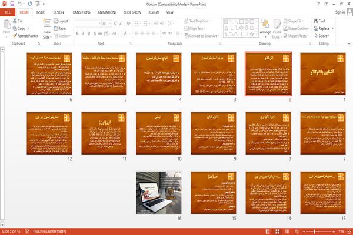
Task: Open Align Text dropdown
Action: coord(195,28)
